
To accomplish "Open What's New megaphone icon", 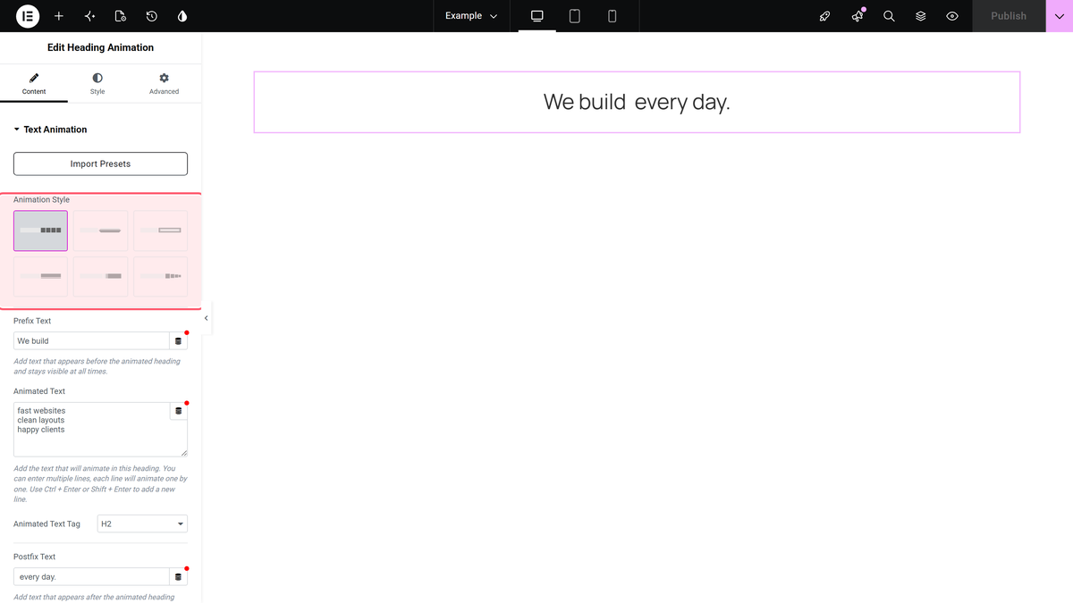I will 858,16.
